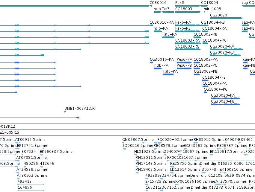Click the CG30020-RB transcript label
Image resolution: width=255 pixels, height=192 pixels.
(x=222, y=52)
